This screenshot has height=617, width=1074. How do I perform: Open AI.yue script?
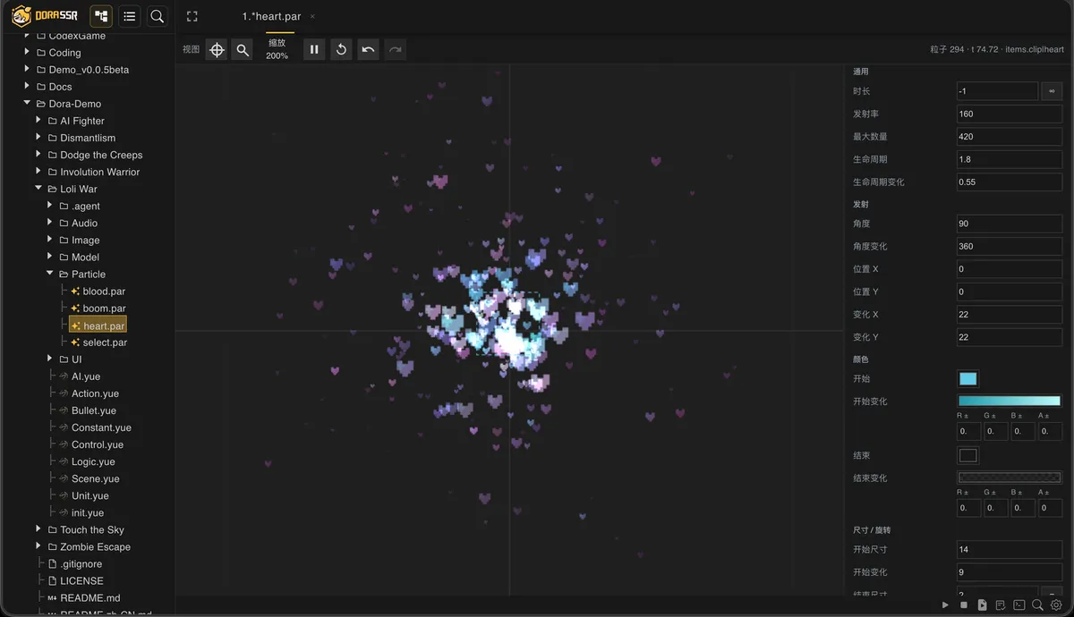coord(86,376)
